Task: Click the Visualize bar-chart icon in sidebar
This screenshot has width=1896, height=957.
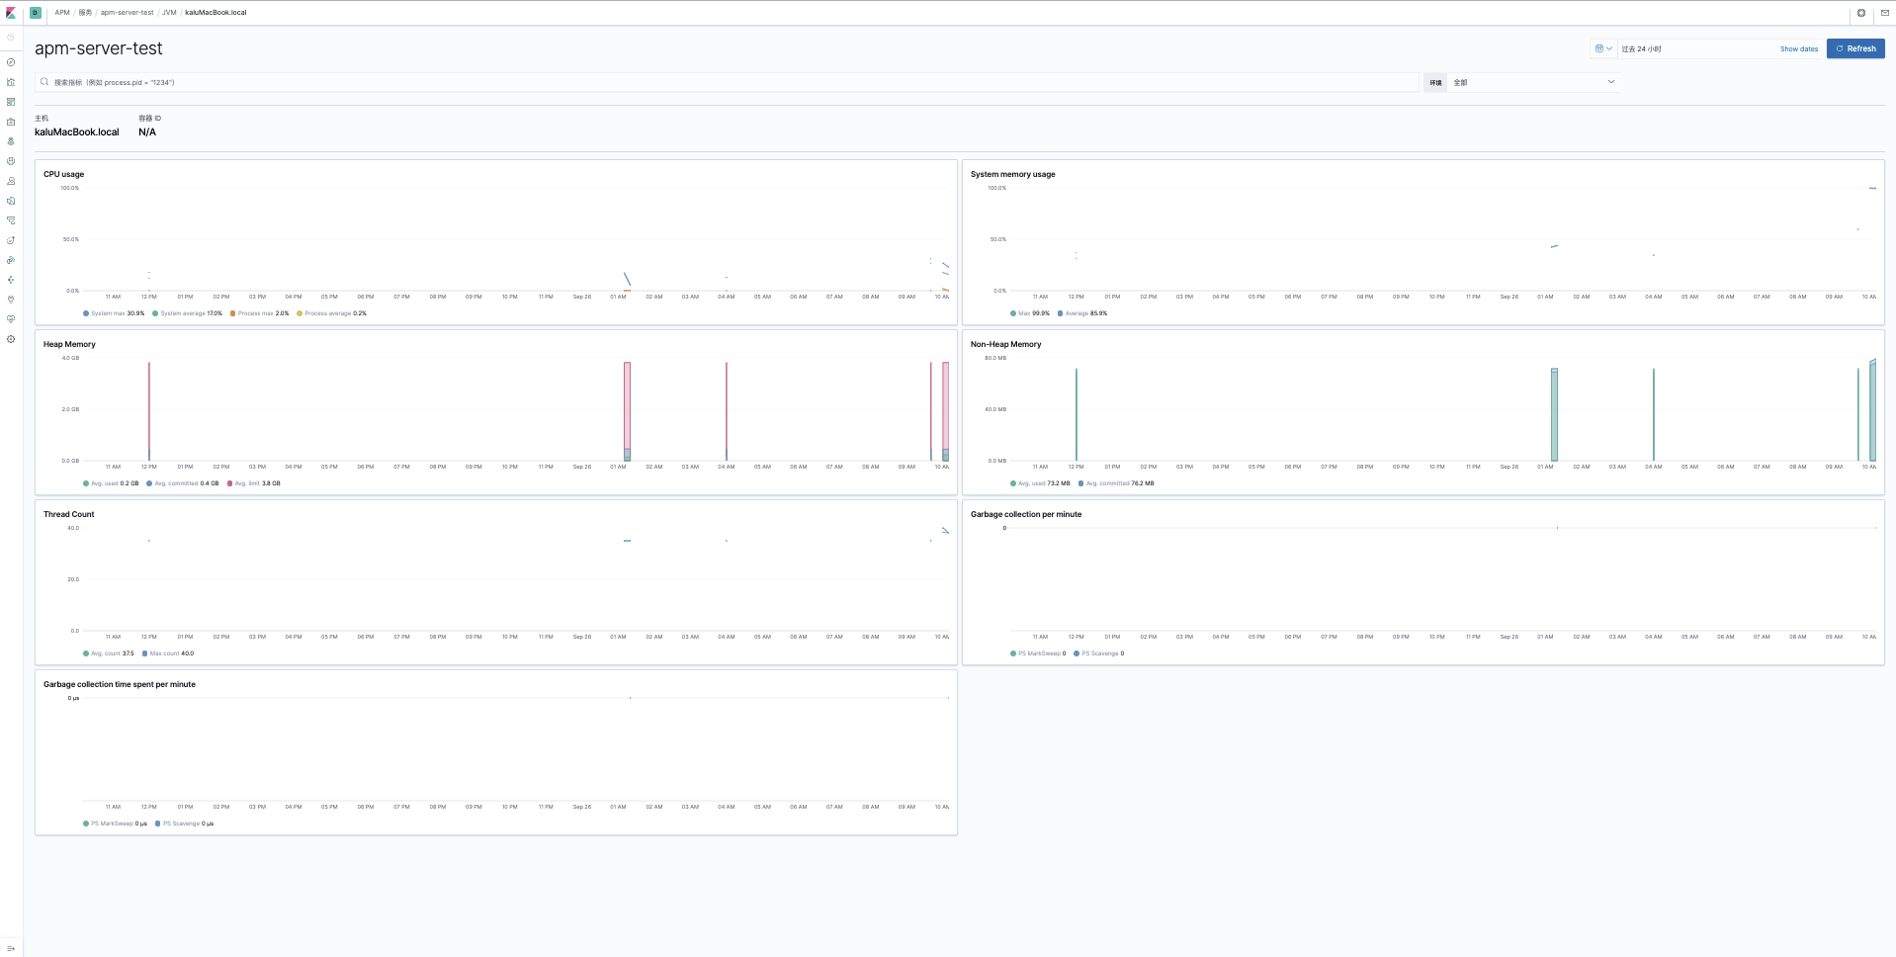Action: click(10, 82)
